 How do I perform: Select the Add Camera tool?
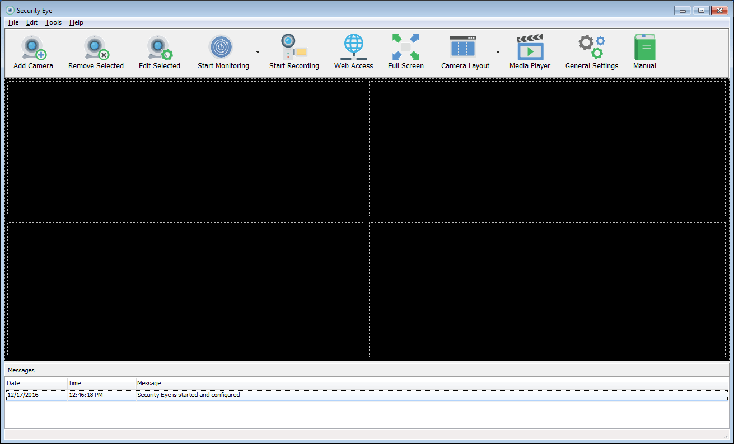32,50
